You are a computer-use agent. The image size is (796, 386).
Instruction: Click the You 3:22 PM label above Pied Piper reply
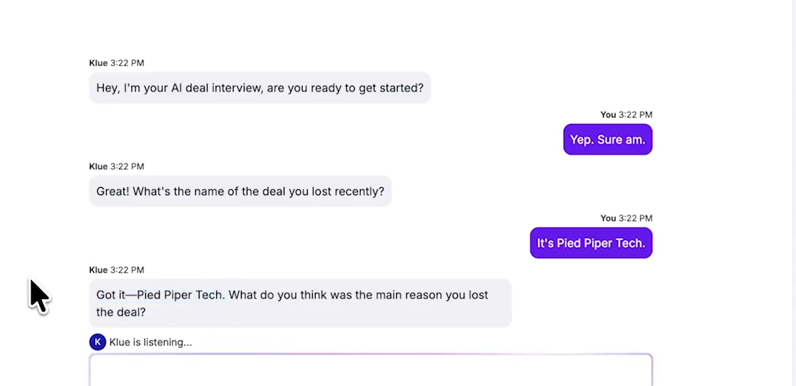[x=626, y=218]
